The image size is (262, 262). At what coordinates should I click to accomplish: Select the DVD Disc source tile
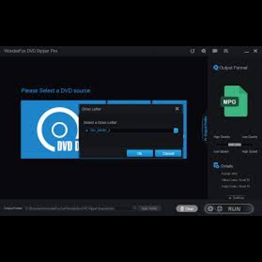pos(50,129)
